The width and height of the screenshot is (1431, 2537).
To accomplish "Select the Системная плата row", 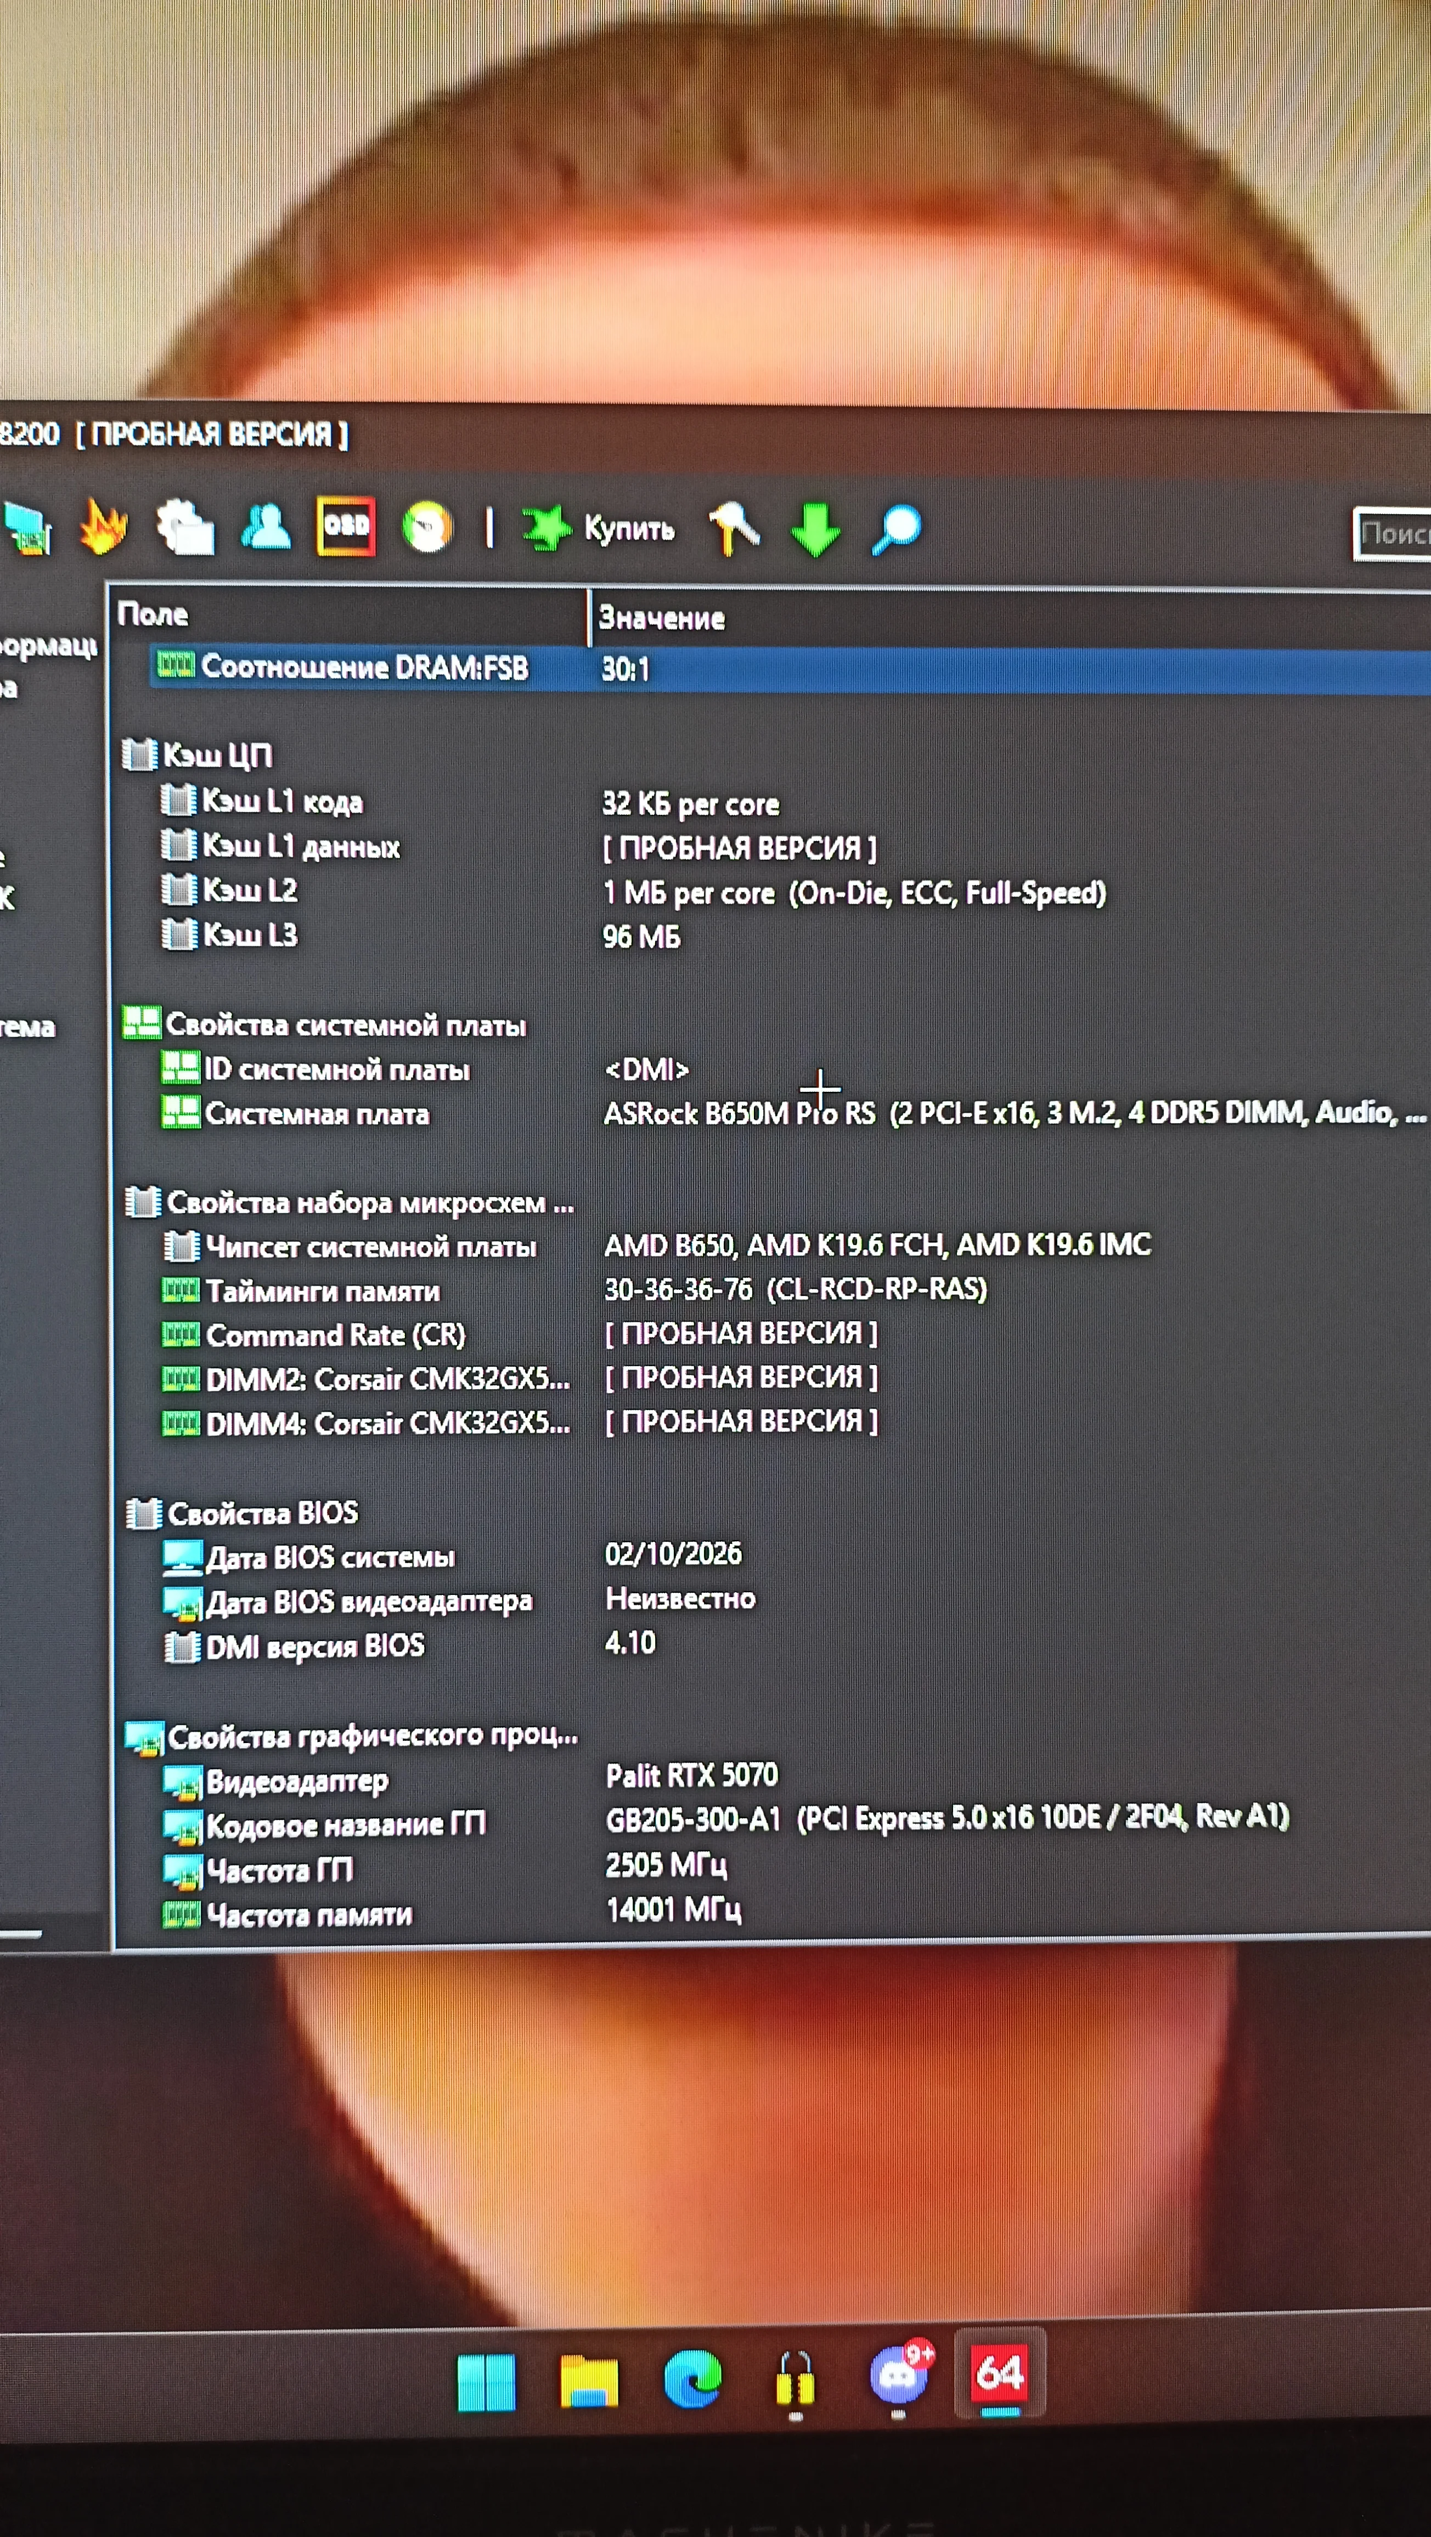I will point(317,1114).
